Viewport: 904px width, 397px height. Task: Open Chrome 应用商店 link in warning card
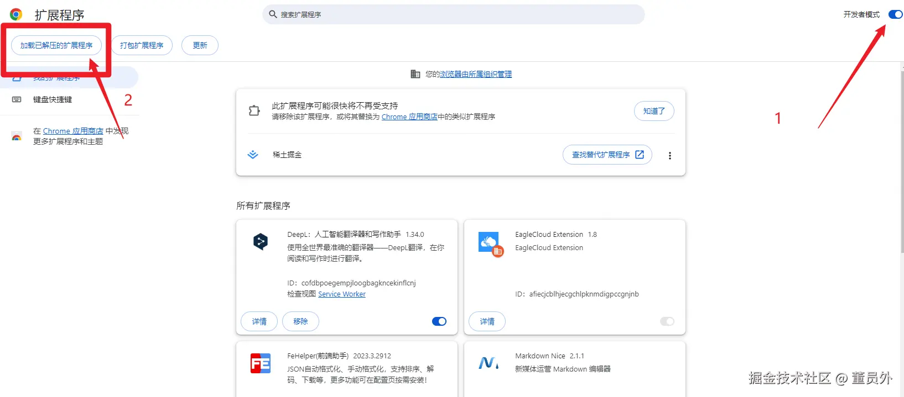click(x=409, y=117)
